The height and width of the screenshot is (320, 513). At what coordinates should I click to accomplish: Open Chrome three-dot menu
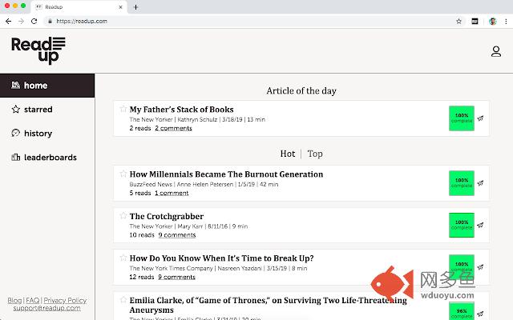(x=506, y=22)
